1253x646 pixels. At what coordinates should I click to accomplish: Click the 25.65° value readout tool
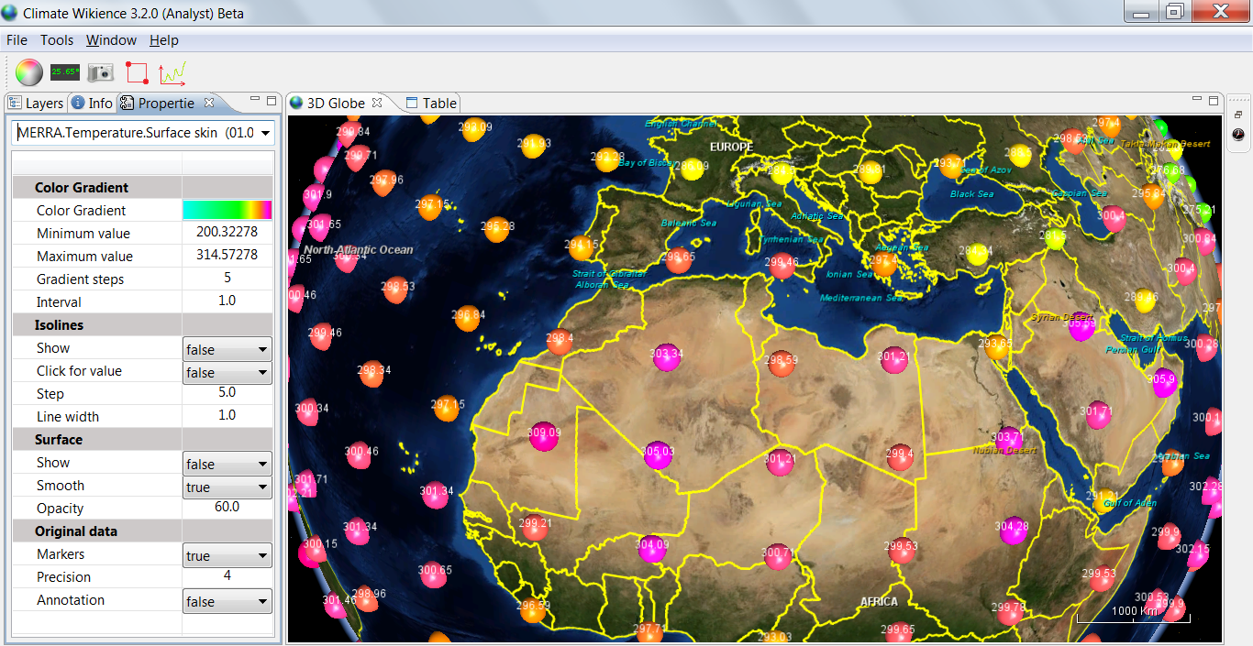tap(65, 71)
